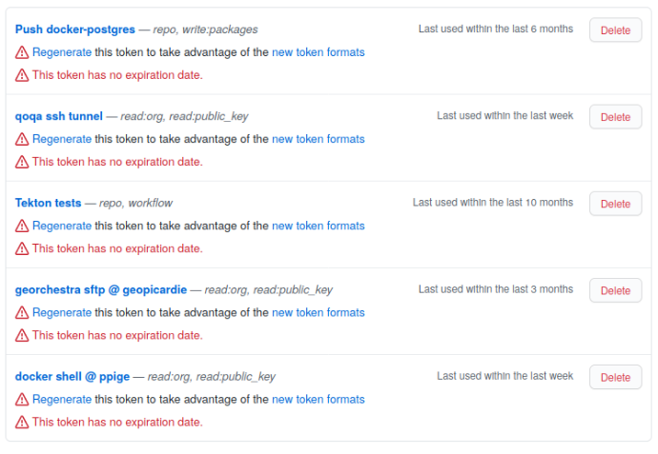Click warning icon beside Tekton tests Regenerate
Viewport: 658px width, 454px height.
click(x=22, y=227)
